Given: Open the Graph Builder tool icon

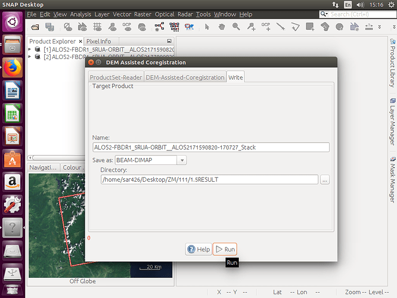Looking at the screenshot, I should [x=160, y=27].
